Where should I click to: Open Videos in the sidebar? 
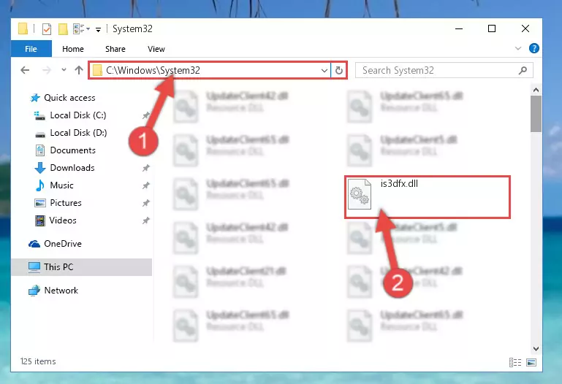63,220
